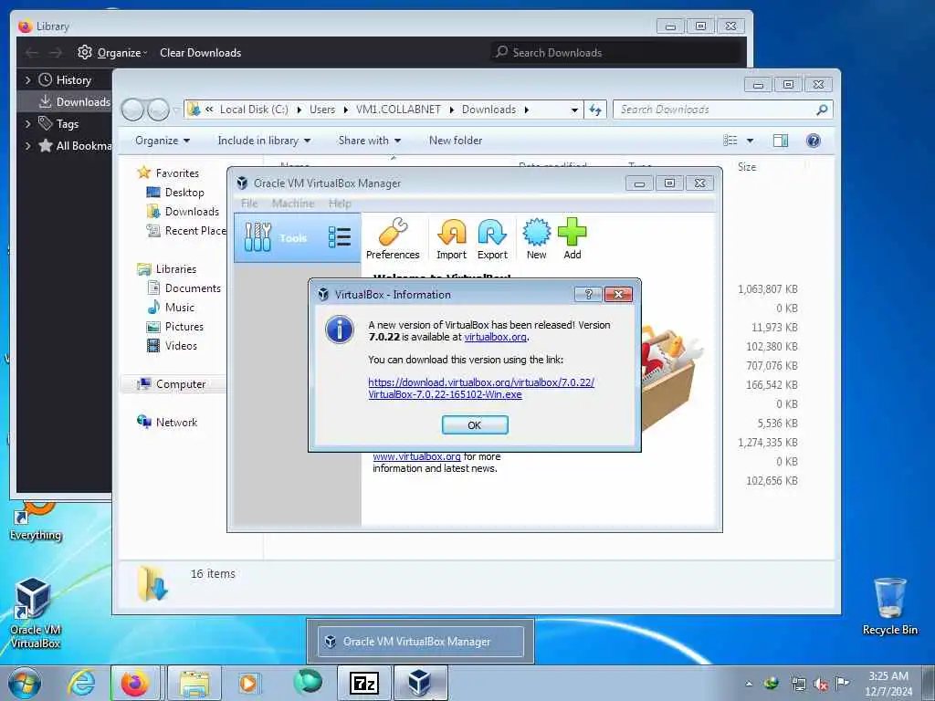Click the refresh button by address bar
935x701 pixels.
[595, 110]
